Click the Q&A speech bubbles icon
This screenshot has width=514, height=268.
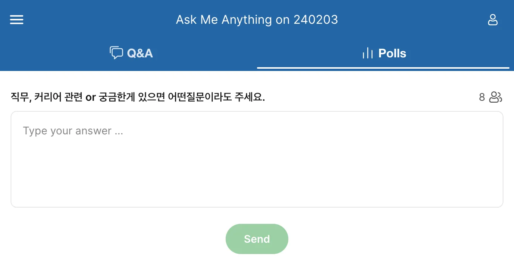click(x=116, y=53)
